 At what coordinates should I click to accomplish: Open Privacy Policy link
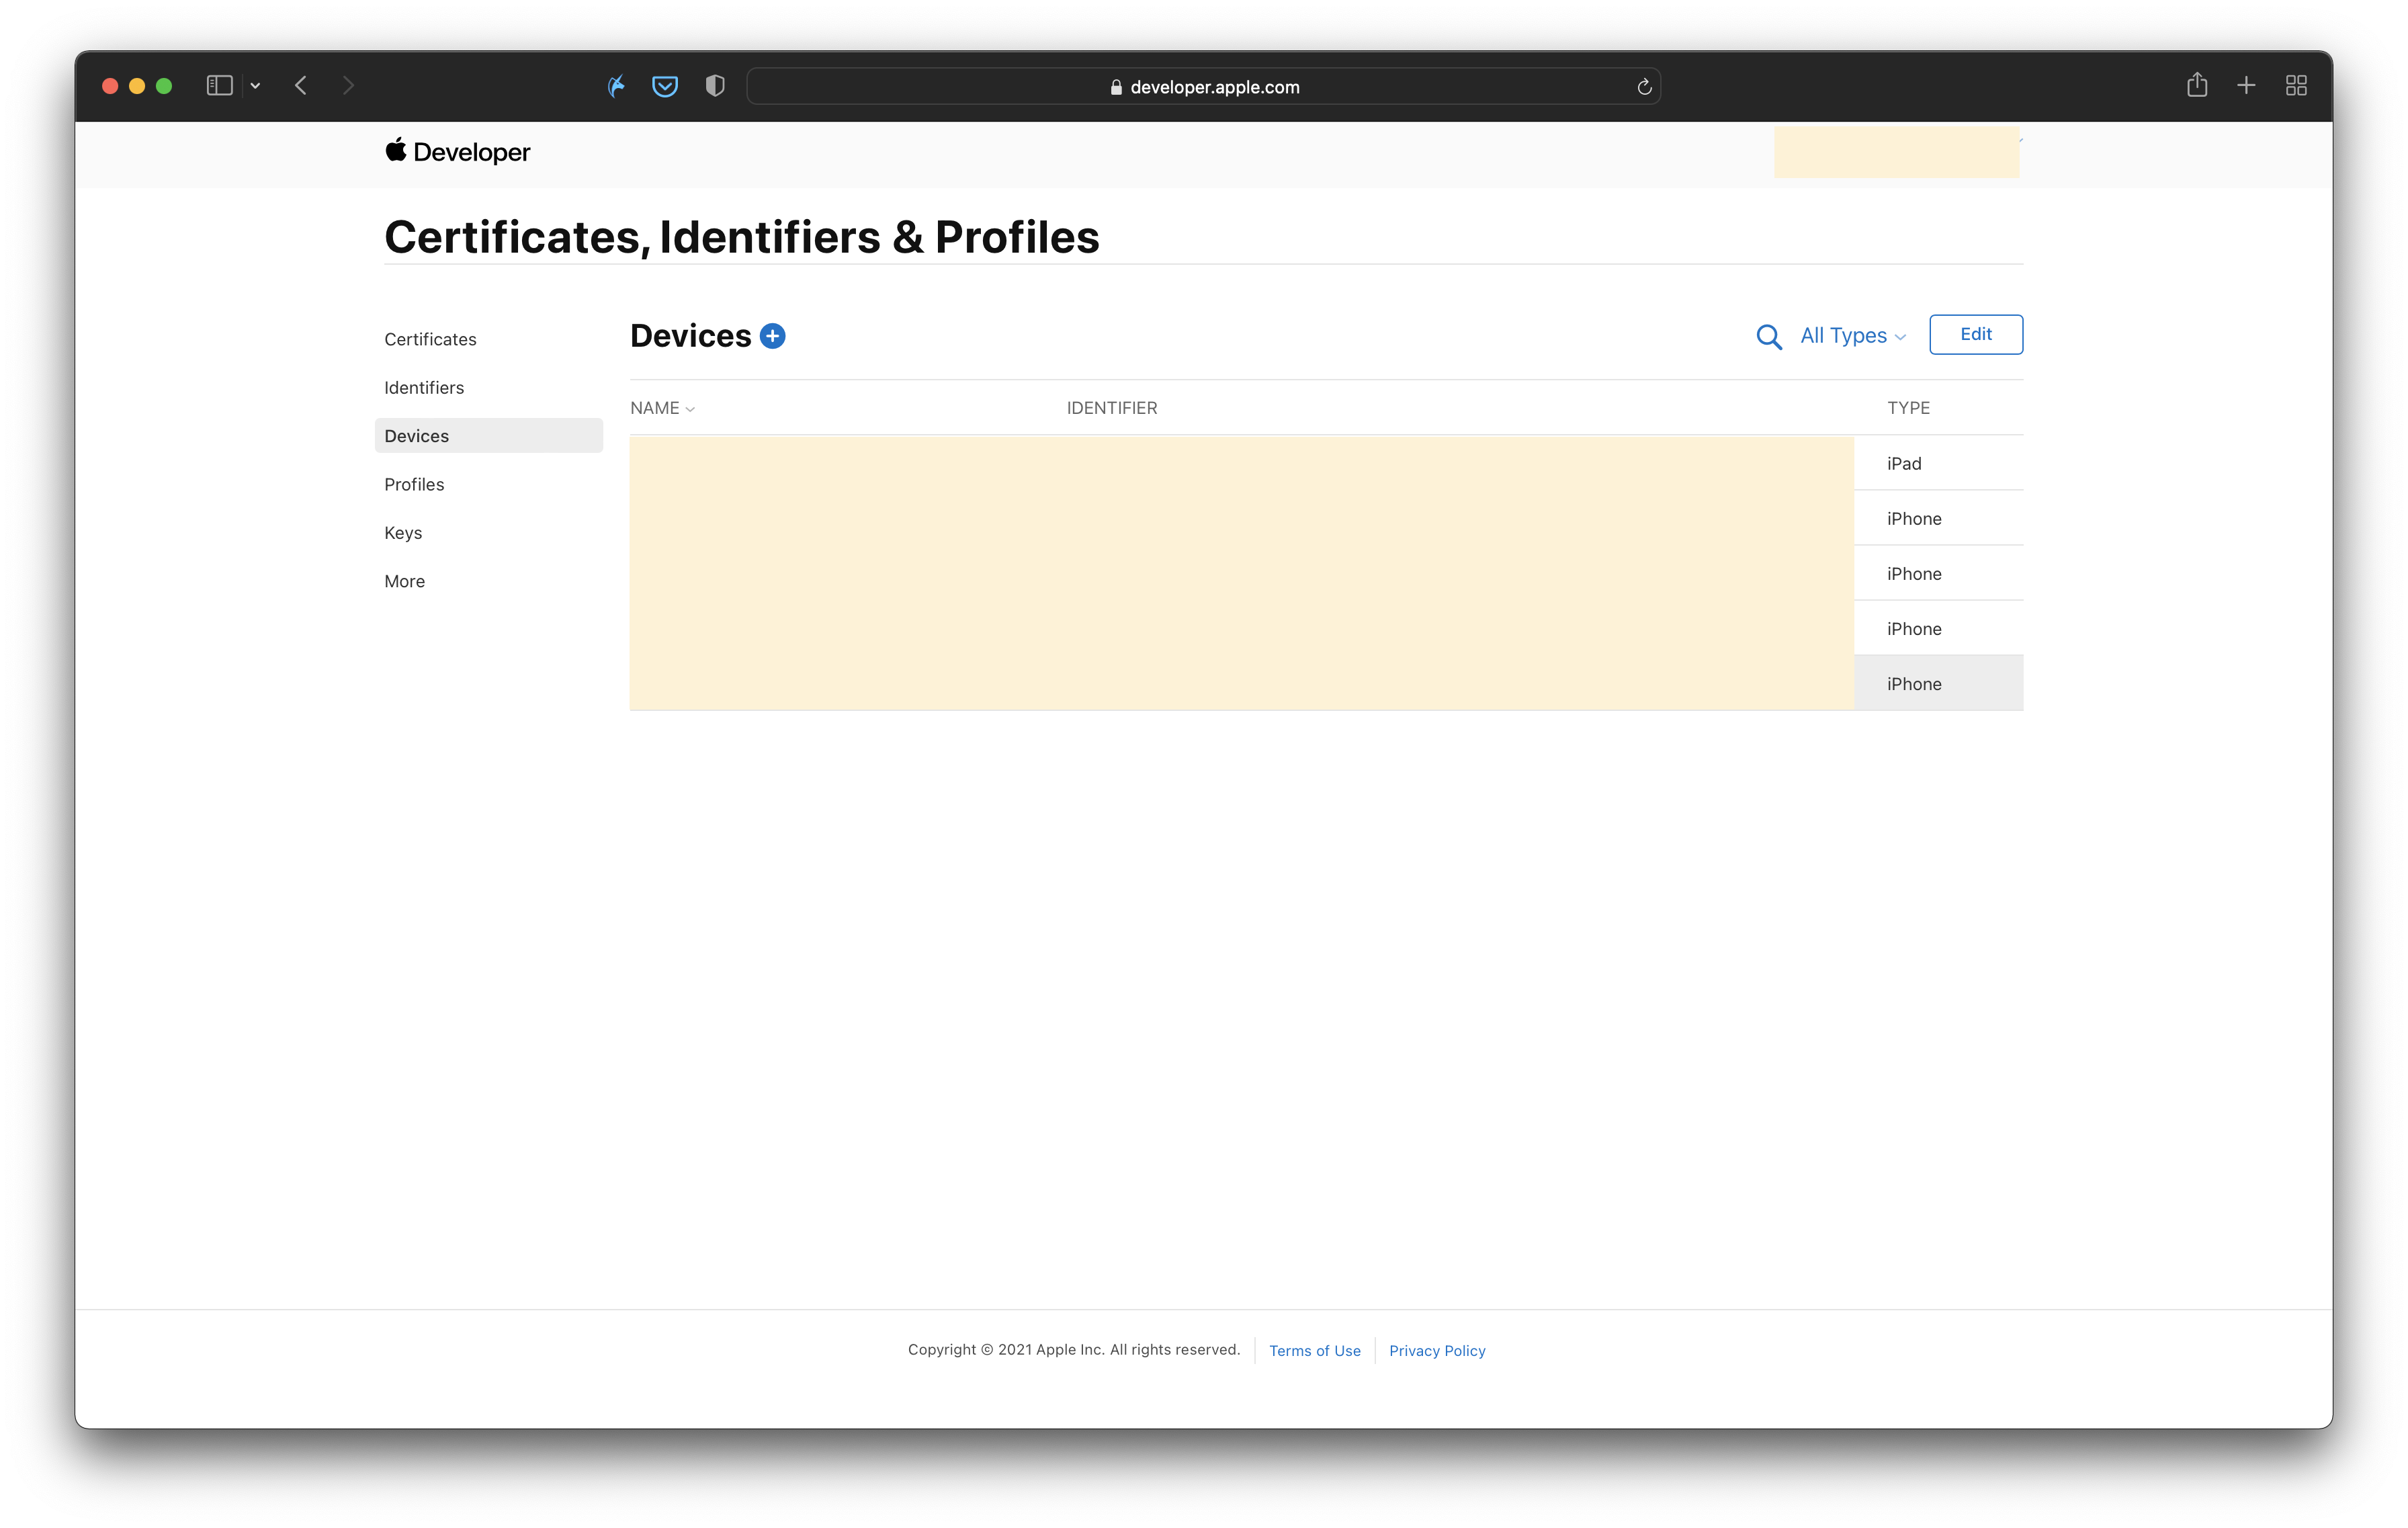click(x=1436, y=1350)
